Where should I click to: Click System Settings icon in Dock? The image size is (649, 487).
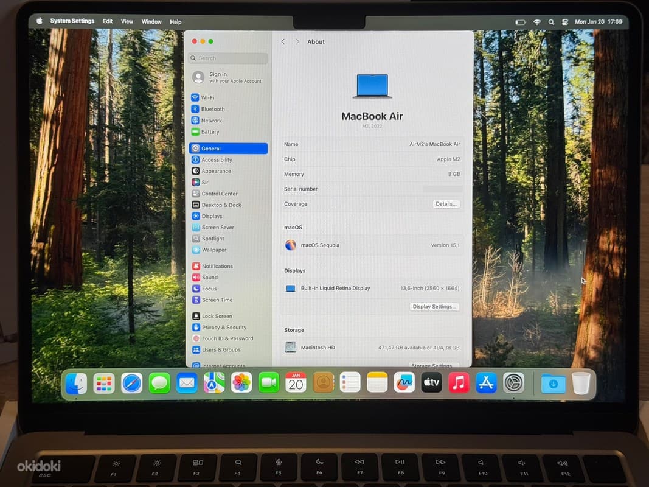click(x=513, y=382)
